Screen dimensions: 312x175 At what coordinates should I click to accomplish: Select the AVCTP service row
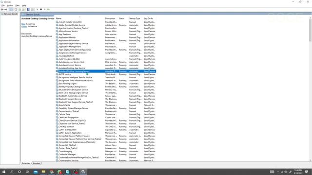pyautogui.click(x=106, y=74)
